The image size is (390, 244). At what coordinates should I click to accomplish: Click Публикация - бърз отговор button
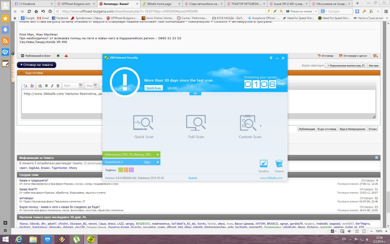(317, 129)
